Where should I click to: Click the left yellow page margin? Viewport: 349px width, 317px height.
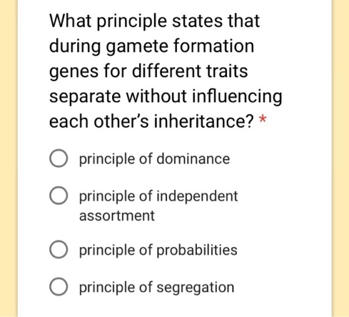point(9,158)
